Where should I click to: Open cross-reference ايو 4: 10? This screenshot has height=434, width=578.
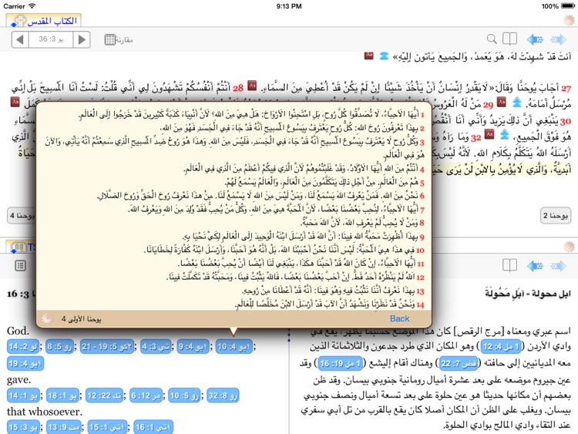(x=234, y=347)
